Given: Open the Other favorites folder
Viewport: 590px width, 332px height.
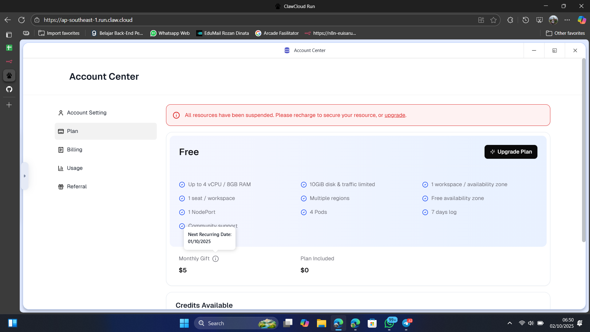Looking at the screenshot, I should (565, 33).
